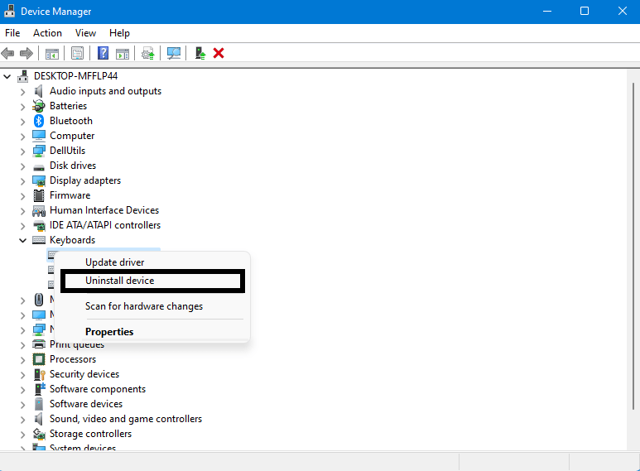Expand the Firmware category
The width and height of the screenshot is (640, 471).
(x=23, y=196)
